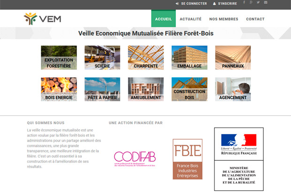The width and height of the screenshot is (291, 194).
Task: Open the Google Plus social icon
Action: point(251,2)
